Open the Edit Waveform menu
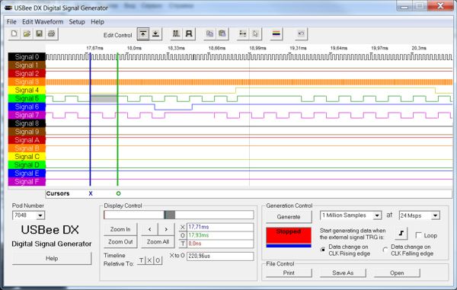 [43, 22]
